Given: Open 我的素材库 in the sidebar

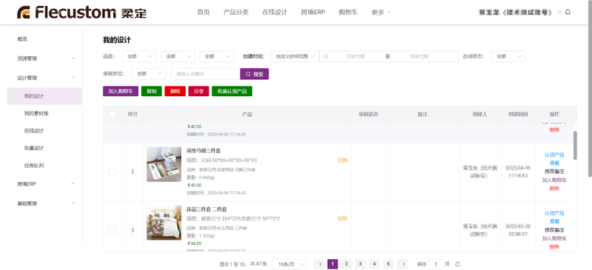Looking at the screenshot, I should click(36, 113).
